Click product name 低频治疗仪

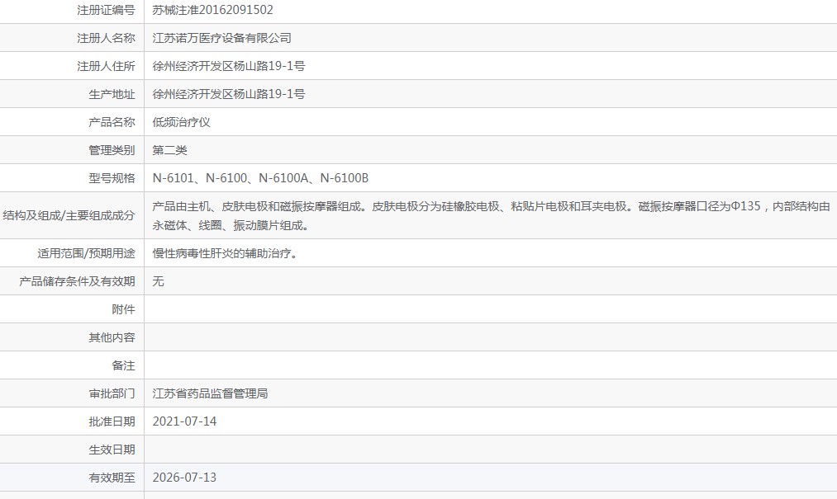click(181, 122)
